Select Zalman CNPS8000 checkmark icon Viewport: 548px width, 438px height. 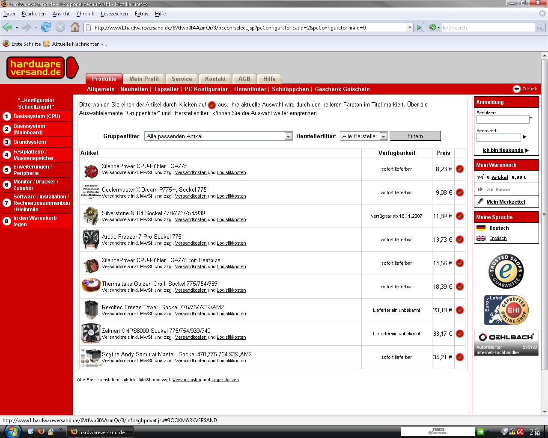coord(460,334)
